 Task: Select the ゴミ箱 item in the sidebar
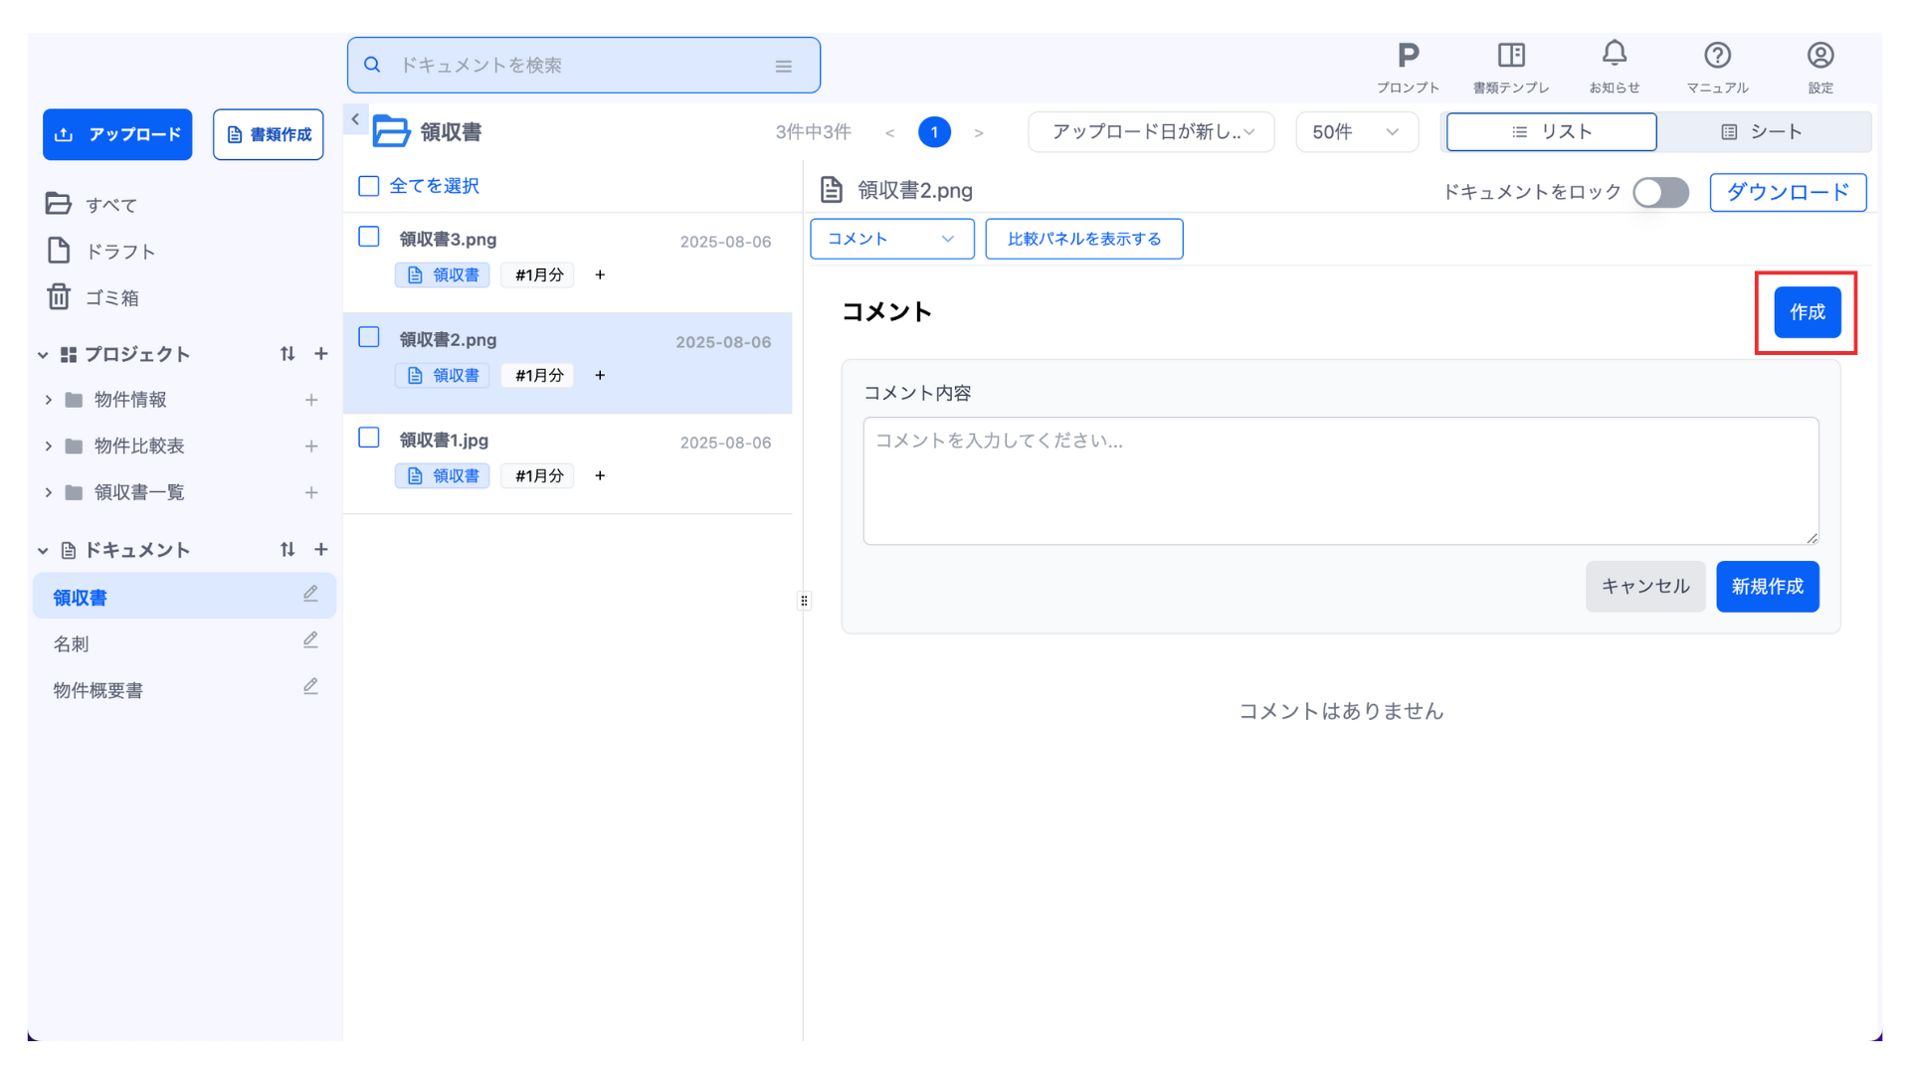pos(110,297)
